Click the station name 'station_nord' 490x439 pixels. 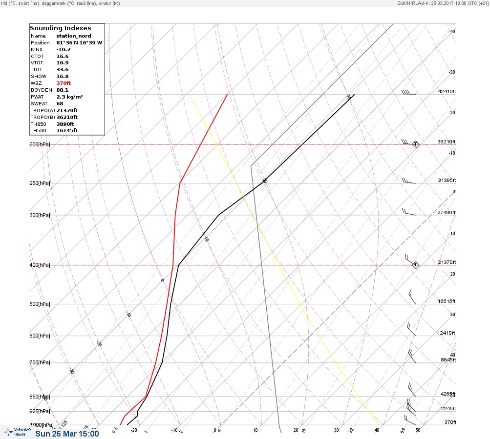[x=74, y=36]
